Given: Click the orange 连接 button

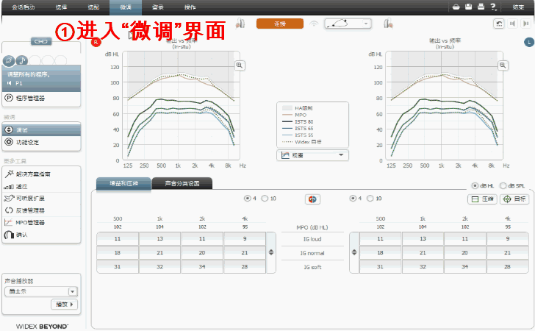Looking at the screenshot, I should point(279,24).
